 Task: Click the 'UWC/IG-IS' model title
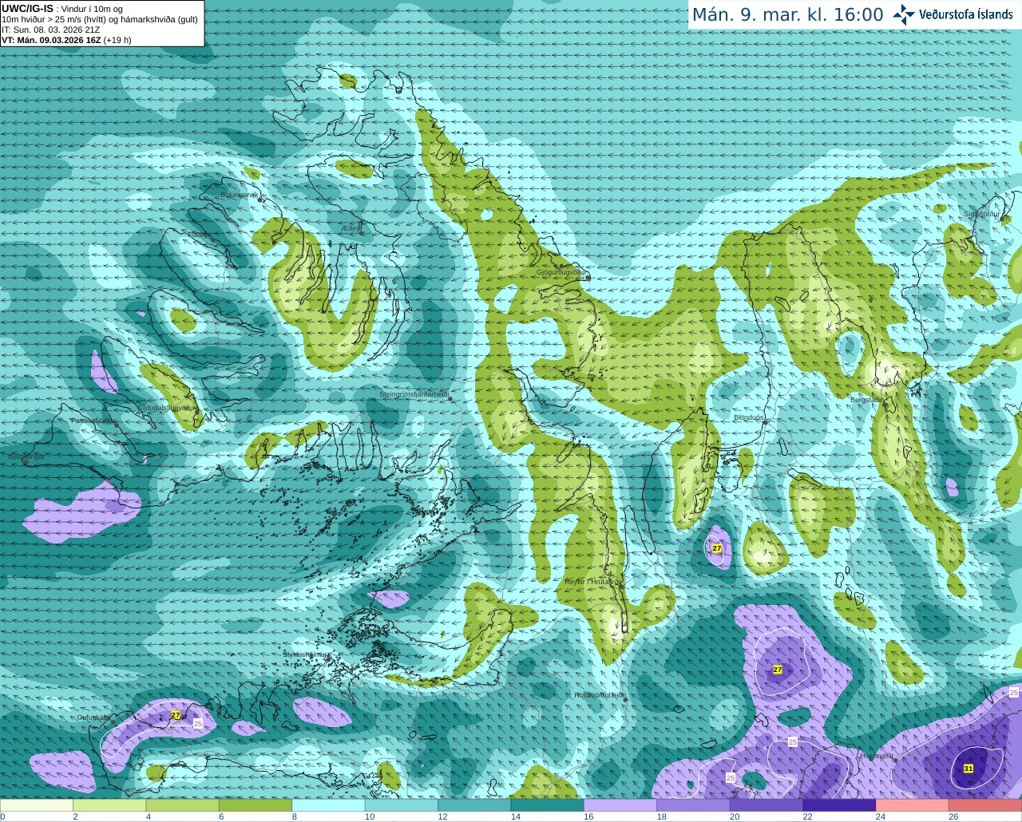[x=27, y=9]
